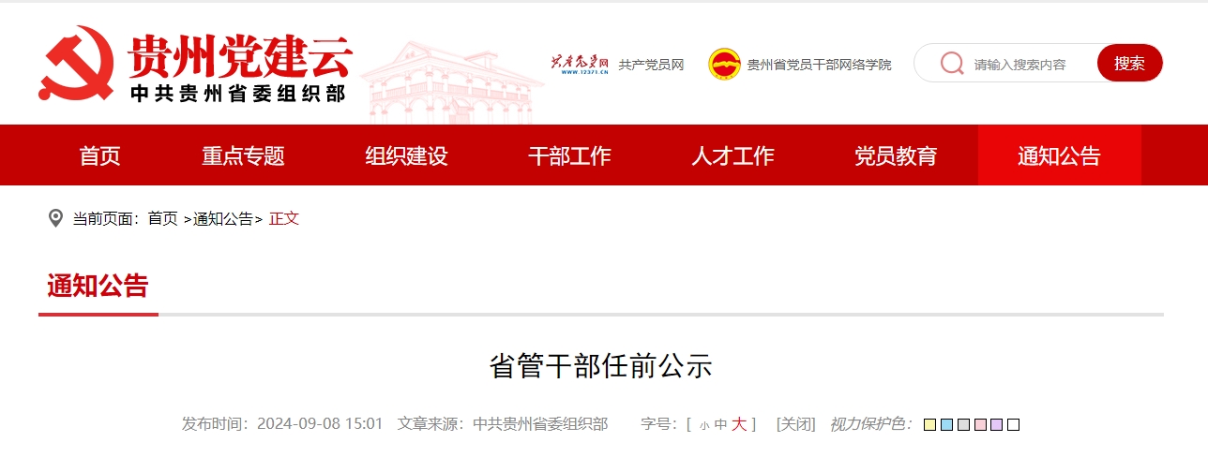Choose the yellow eye-protection color swatch

[929, 425]
